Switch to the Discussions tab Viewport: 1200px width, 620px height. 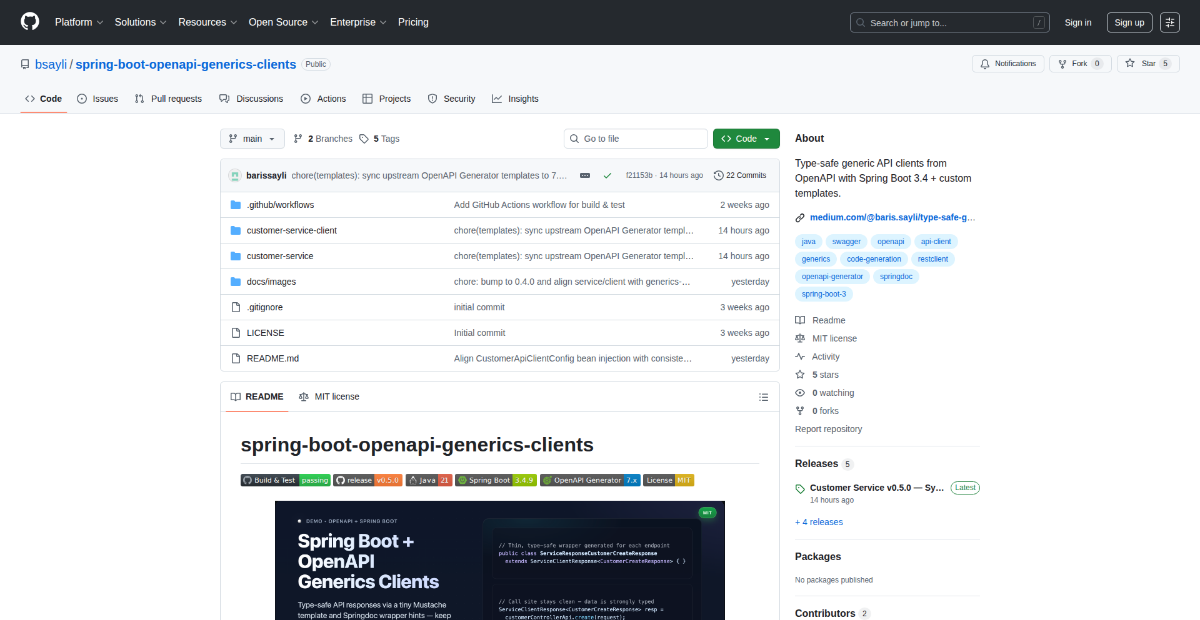[251, 99]
